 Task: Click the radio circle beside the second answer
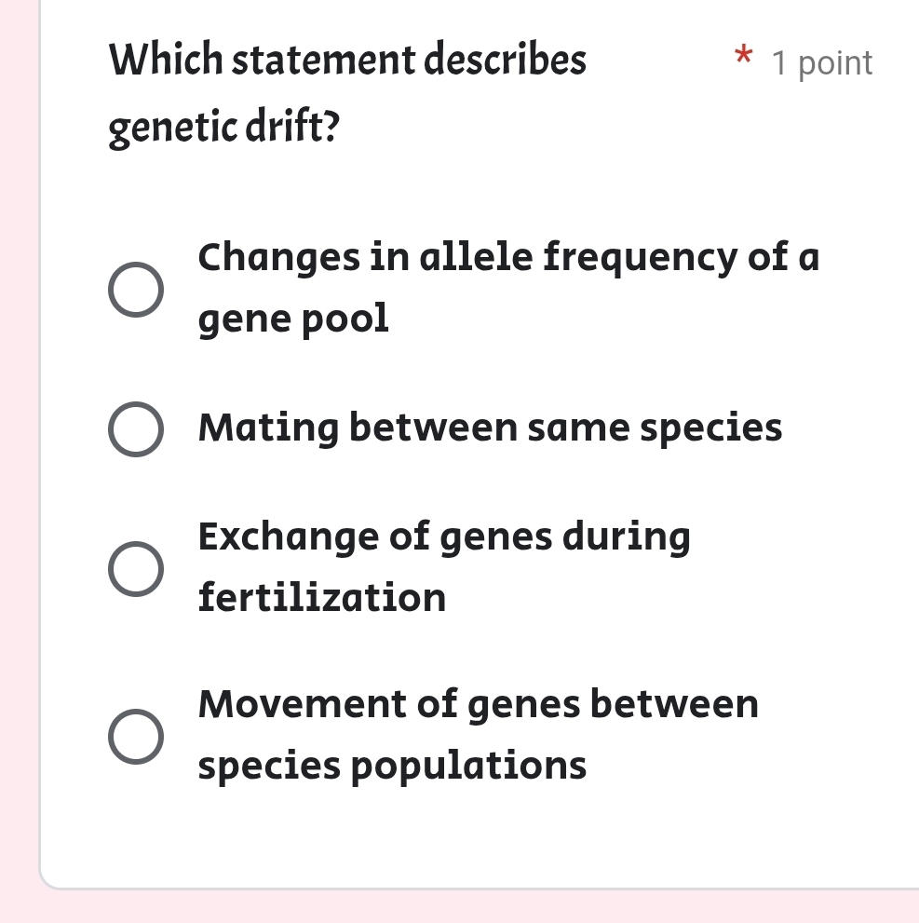(x=136, y=428)
